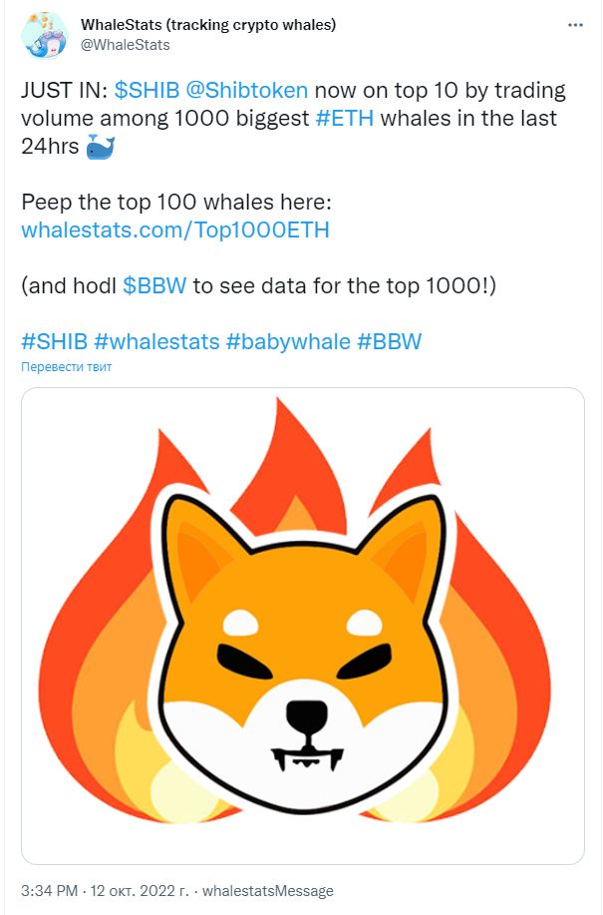The image size is (603, 915).
Task: Open the whalestatsMessage source label
Action: click(268, 891)
